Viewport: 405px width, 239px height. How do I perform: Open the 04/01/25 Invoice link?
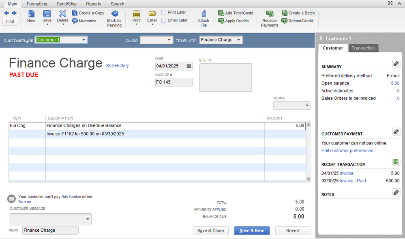coord(346,173)
